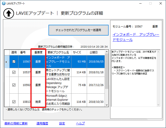Close the LAVIEアップデート window
Image resolution: width=166 pixels, height=128 pixels.
coord(161,3)
